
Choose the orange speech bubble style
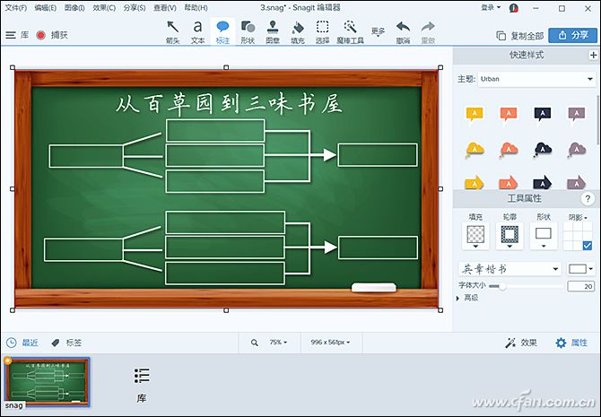coord(509,115)
